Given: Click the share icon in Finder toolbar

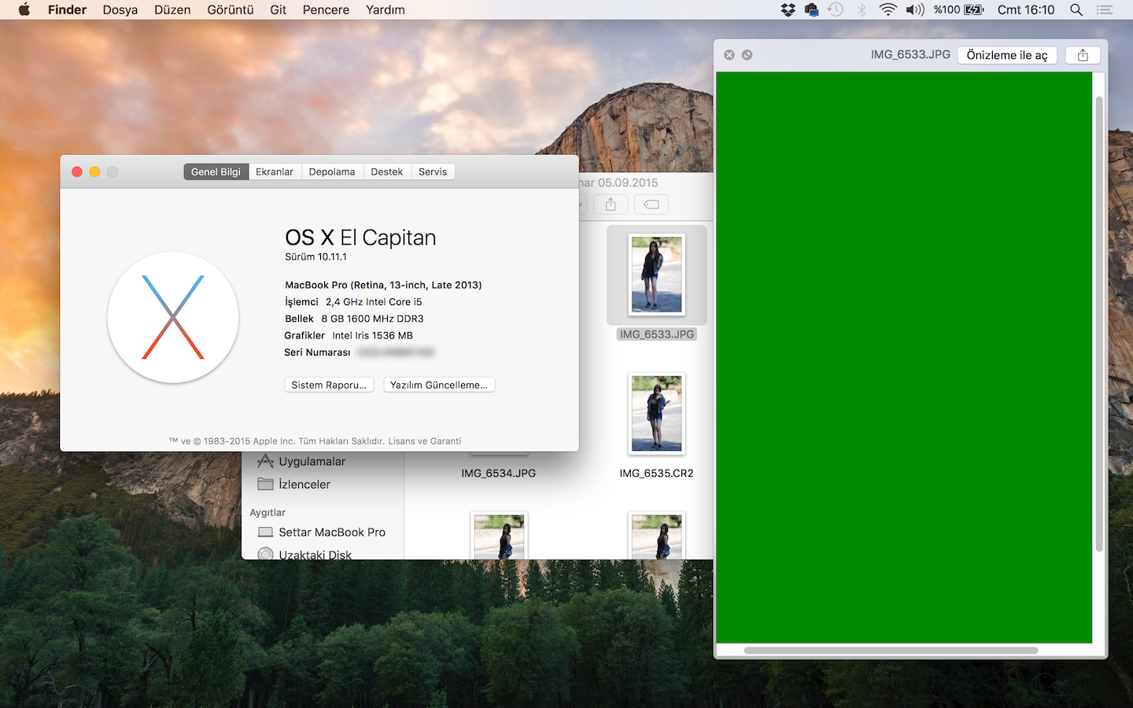Looking at the screenshot, I should [x=611, y=205].
